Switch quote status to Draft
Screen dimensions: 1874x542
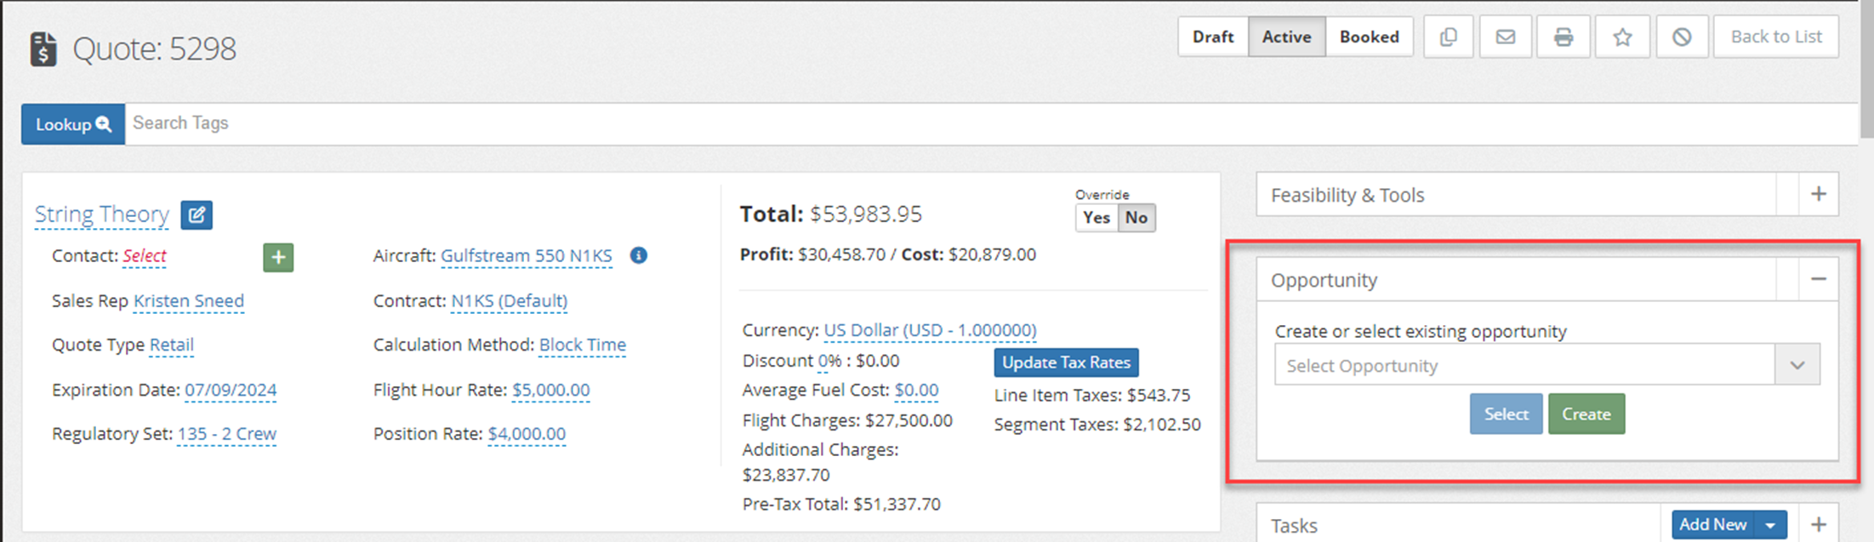pos(1212,37)
